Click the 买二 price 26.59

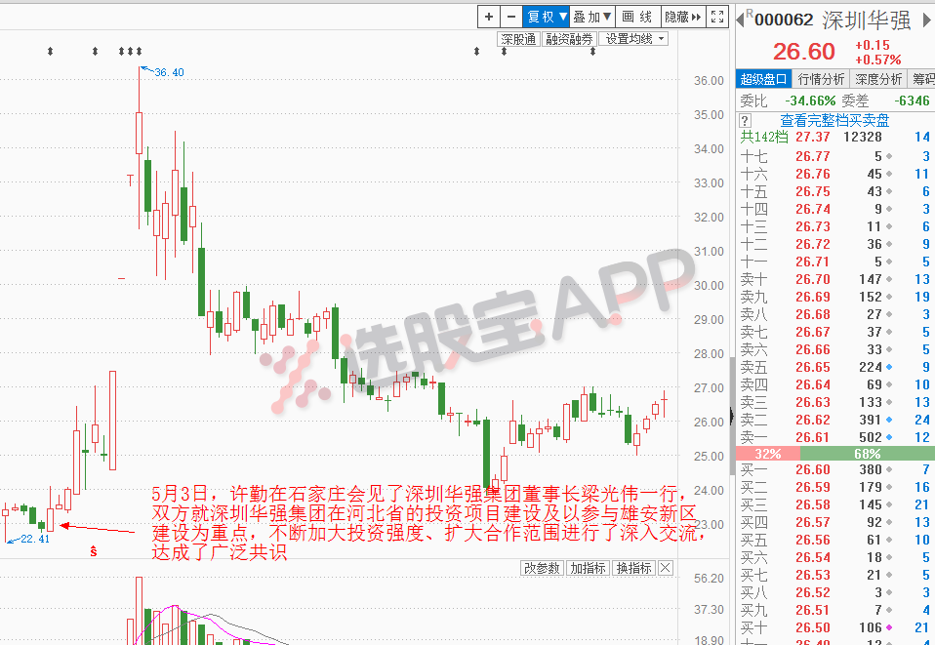[x=813, y=488]
